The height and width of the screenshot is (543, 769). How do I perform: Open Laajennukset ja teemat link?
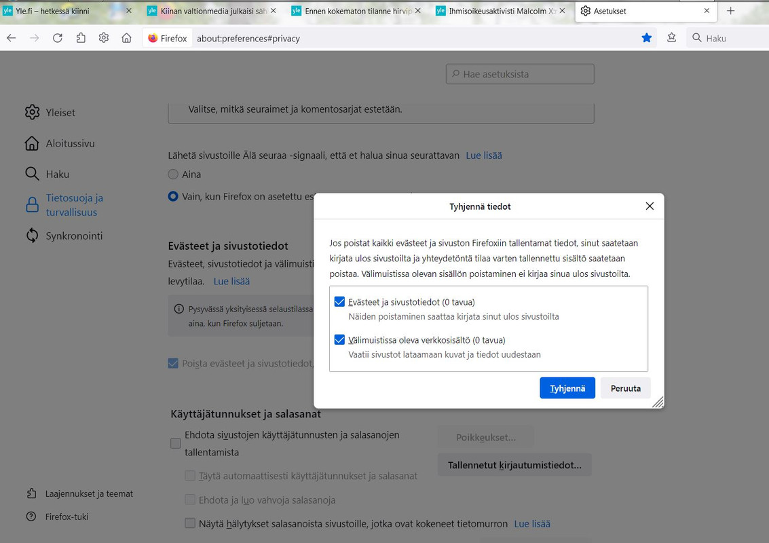(x=89, y=494)
